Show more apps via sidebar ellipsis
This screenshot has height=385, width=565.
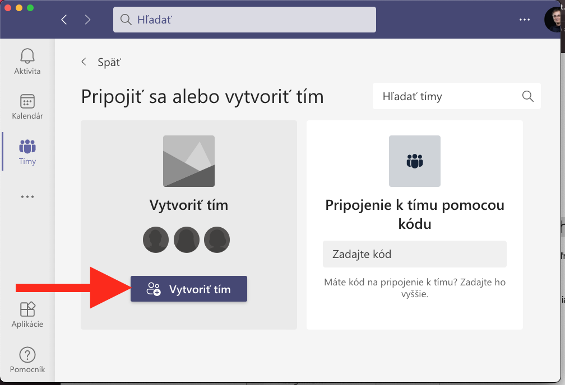point(27,197)
